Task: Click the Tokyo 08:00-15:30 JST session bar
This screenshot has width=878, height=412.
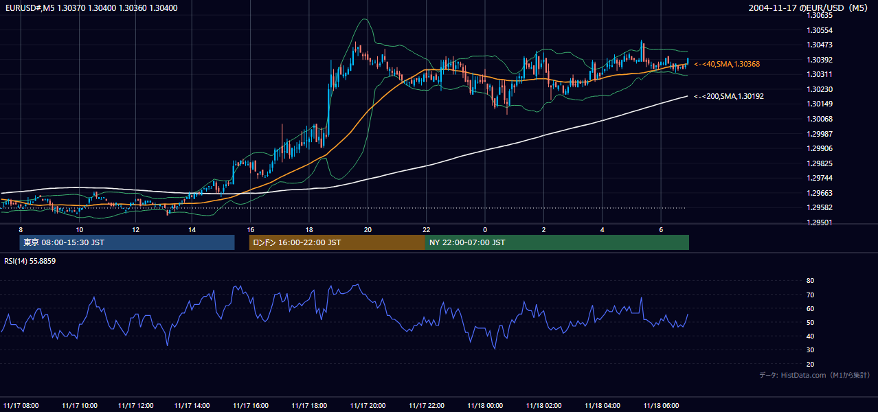Action: click(x=127, y=242)
